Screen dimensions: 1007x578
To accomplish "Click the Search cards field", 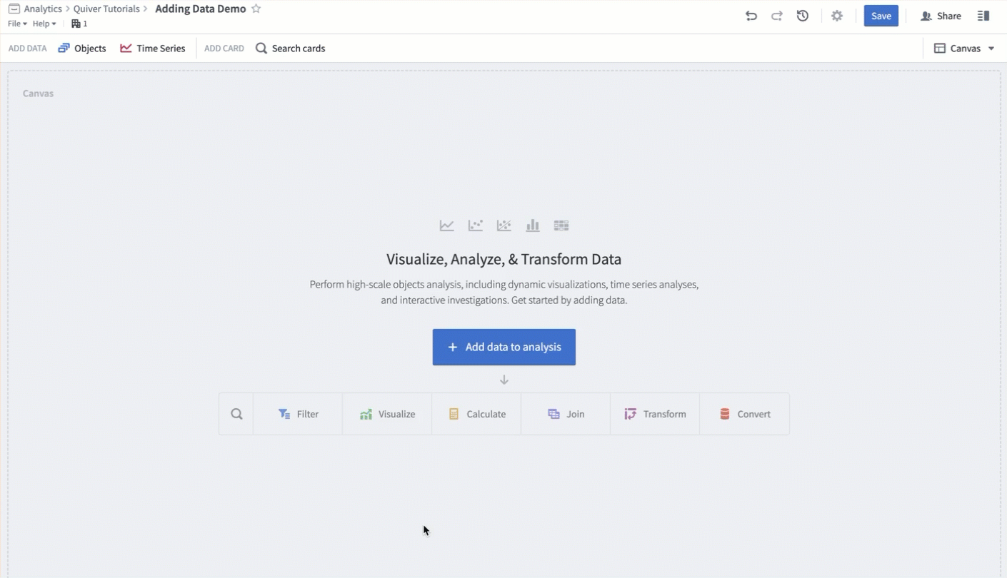I will tap(291, 49).
